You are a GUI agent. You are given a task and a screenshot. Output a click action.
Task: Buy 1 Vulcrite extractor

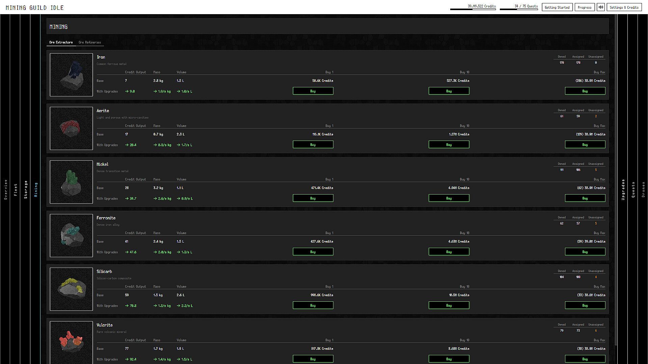(313, 359)
